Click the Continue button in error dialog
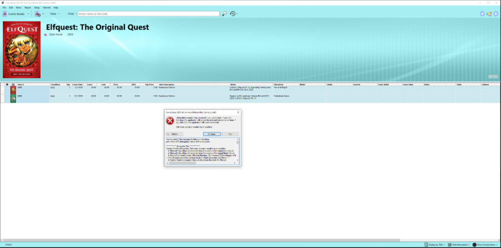Screen dimensions: 501x248 (x=211, y=134)
